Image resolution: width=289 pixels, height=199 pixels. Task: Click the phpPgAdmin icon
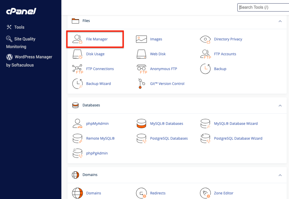(77, 153)
